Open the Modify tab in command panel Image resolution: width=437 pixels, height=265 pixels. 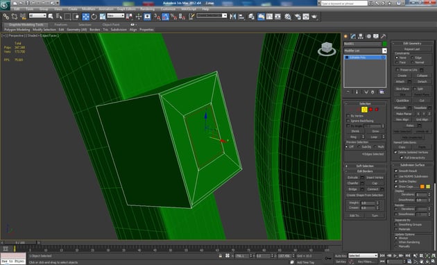pos(353,36)
